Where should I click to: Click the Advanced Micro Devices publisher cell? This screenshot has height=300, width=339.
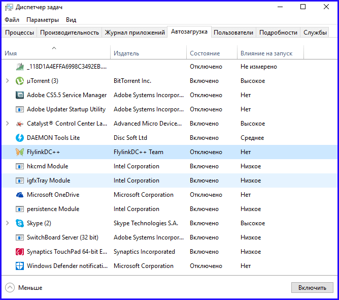148,124
